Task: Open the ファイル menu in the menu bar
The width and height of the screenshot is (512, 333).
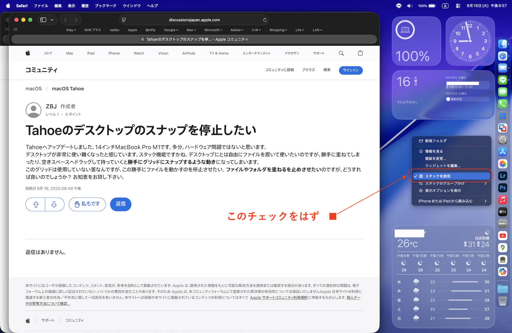Action: click(41, 6)
